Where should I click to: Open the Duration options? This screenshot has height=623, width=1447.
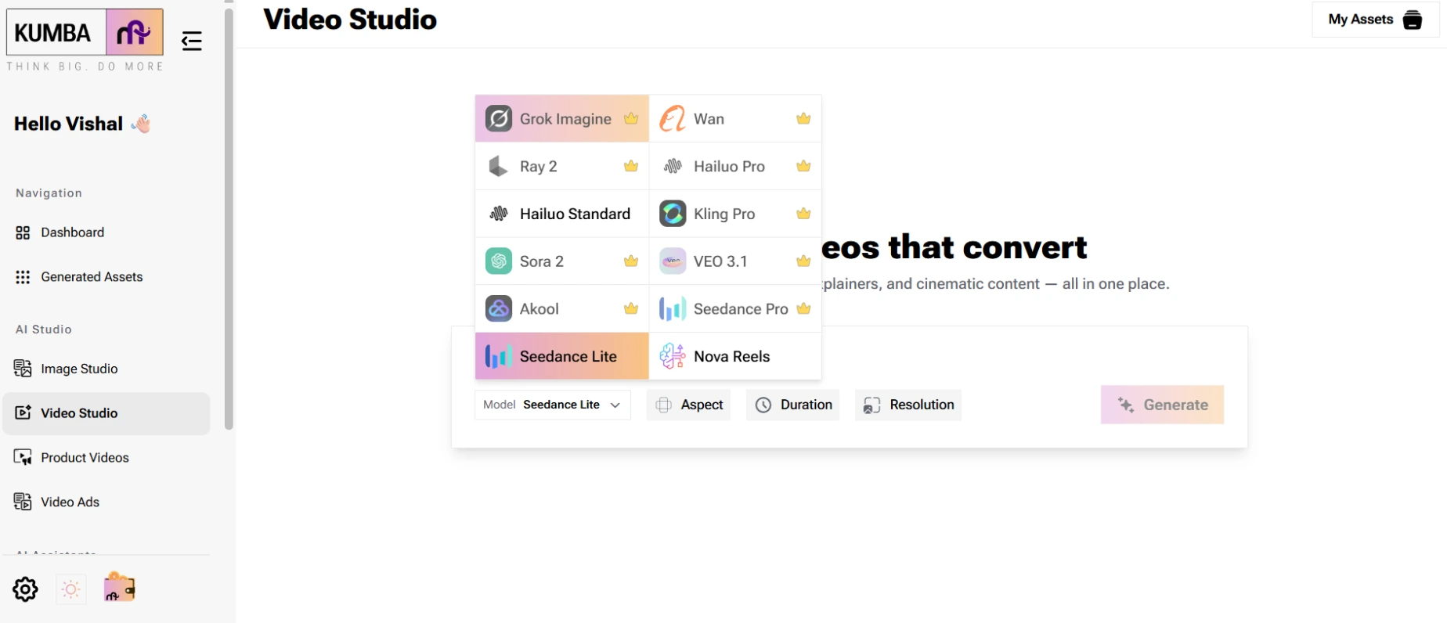pos(793,405)
